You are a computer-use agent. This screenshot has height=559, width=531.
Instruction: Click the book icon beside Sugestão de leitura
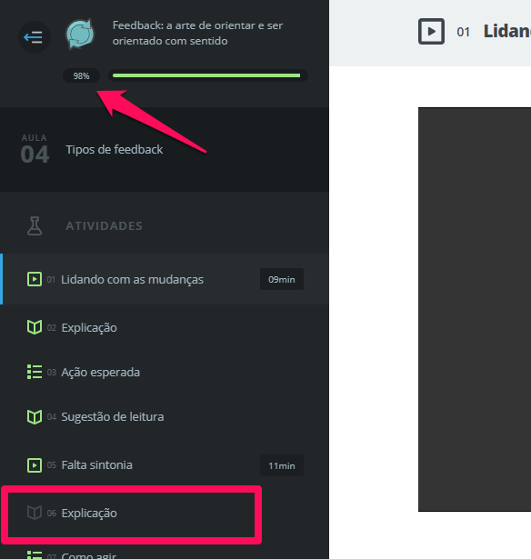(x=35, y=416)
